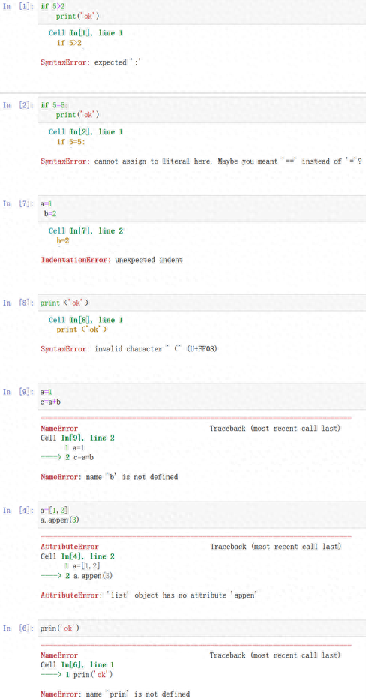Click 'IndentationError: unexpected indent' message
Screen dimensions: 366x699
[x=112, y=260]
